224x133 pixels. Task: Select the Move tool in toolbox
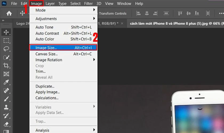pyautogui.click(x=6, y=32)
